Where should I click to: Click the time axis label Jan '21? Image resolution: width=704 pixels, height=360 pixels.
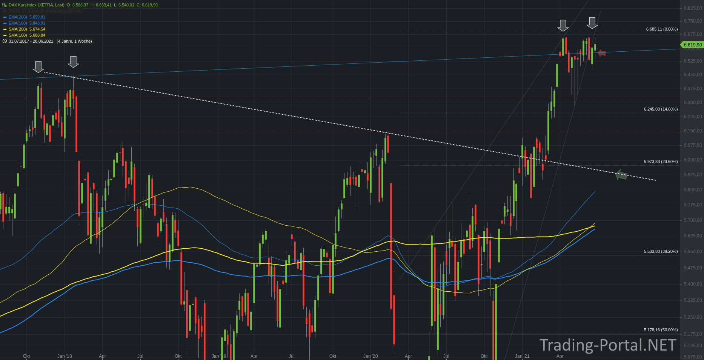tap(522, 356)
